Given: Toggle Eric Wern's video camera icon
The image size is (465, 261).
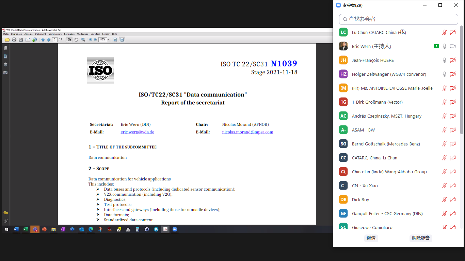Looking at the screenshot, I should [452, 46].
